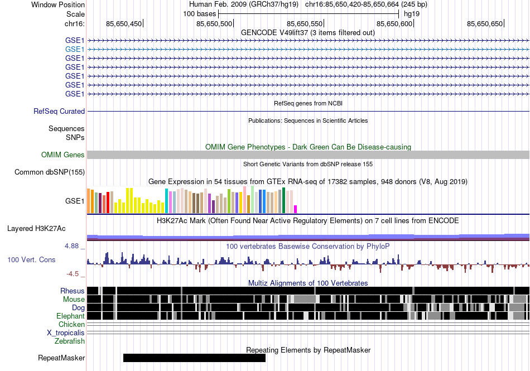Screen dimensions: 530x371
Task: Click the black RepeatMasker element block
Action: point(194,358)
